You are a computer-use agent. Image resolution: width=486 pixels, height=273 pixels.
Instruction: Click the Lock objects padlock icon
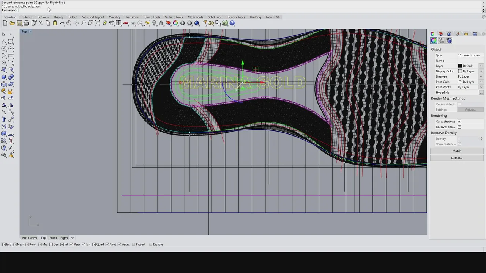pos(161,24)
